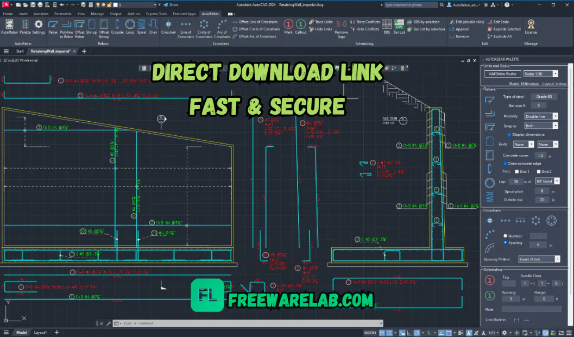Select Line of Crosshairs ribbon tool
Screen dimensions: 574x337
(x=186, y=29)
